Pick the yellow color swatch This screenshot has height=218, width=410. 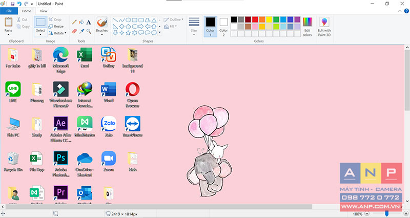click(269, 19)
